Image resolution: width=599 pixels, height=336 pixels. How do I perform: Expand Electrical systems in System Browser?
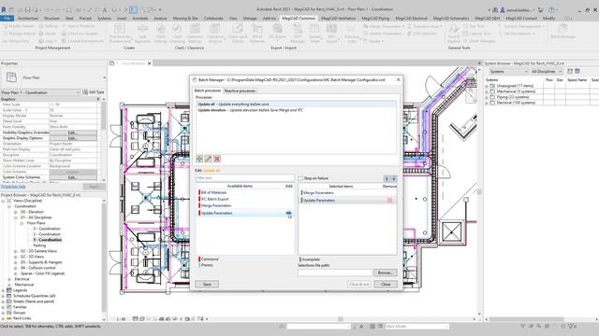(x=487, y=103)
